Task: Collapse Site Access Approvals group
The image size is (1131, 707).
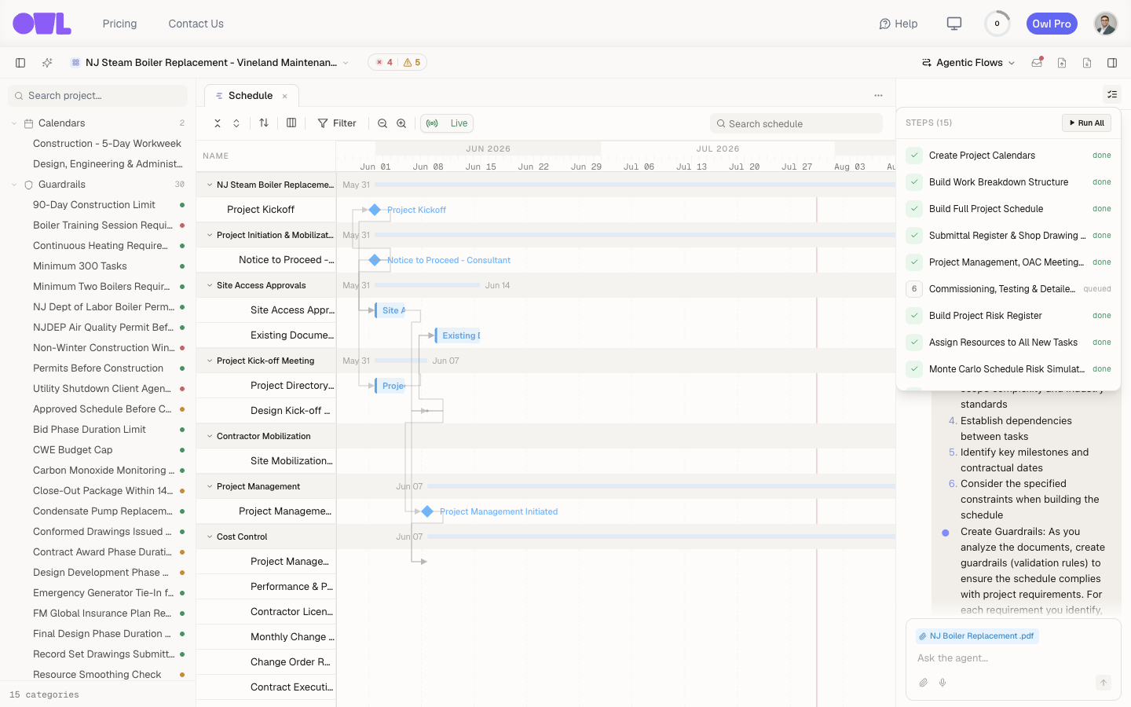Action: pos(210,285)
